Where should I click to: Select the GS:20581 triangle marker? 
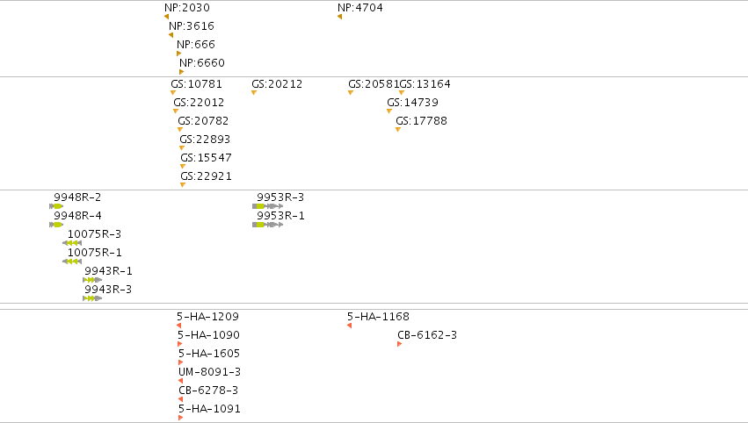coord(351,92)
